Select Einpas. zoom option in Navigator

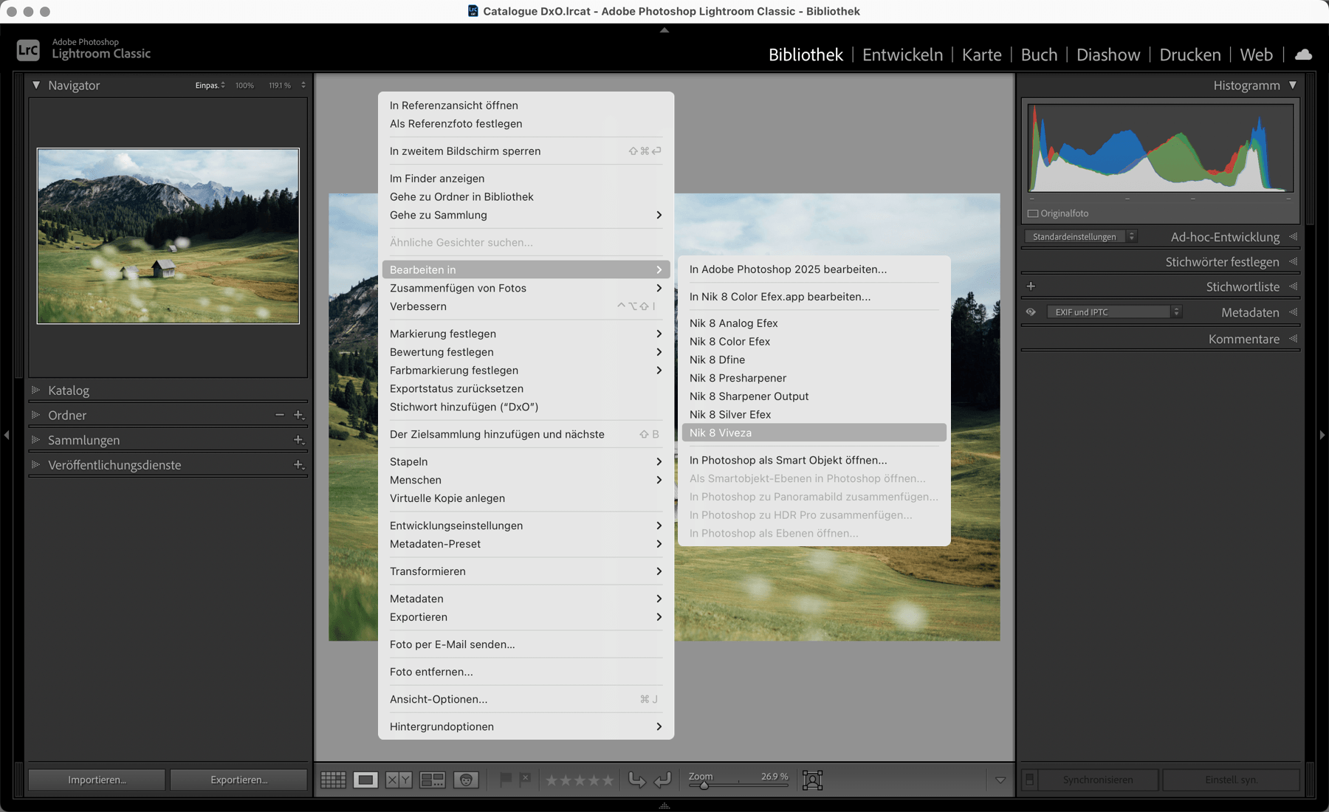[207, 86]
